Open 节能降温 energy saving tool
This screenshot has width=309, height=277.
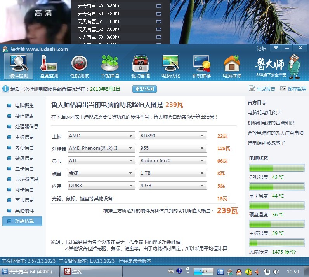(110, 67)
